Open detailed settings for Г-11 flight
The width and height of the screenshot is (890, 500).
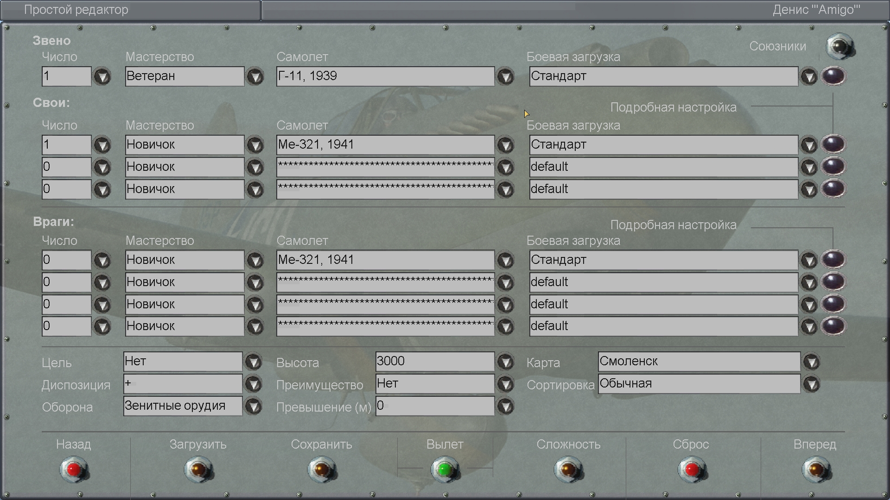(833, 76)
